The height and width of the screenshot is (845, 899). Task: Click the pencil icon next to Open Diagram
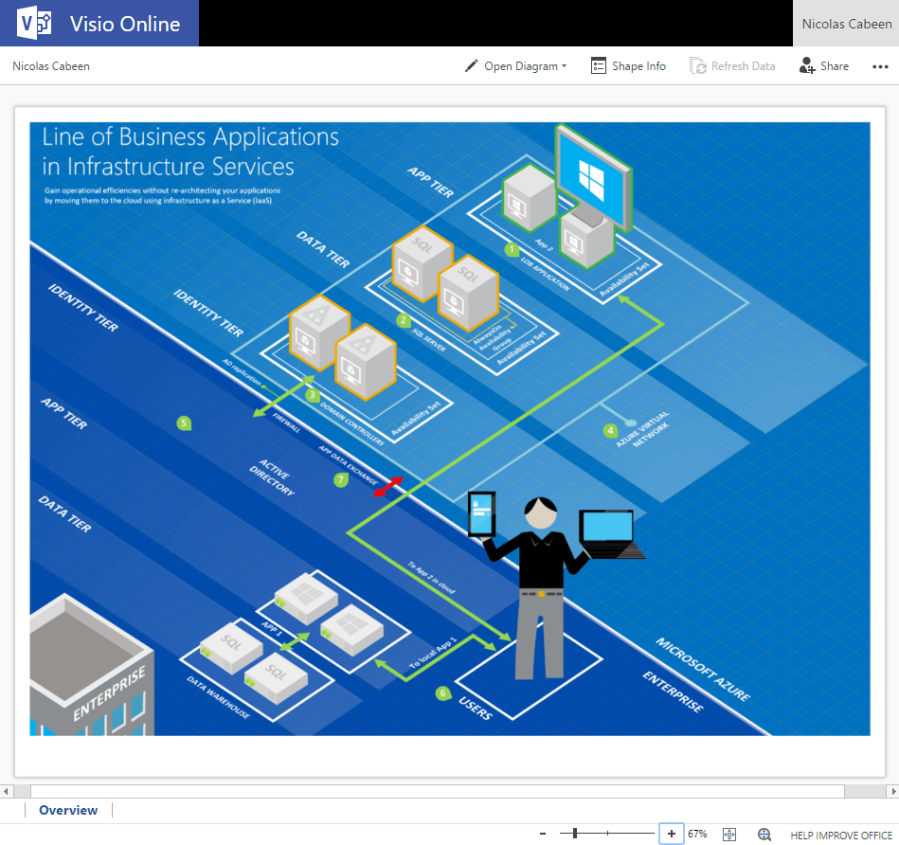point(471,65)
